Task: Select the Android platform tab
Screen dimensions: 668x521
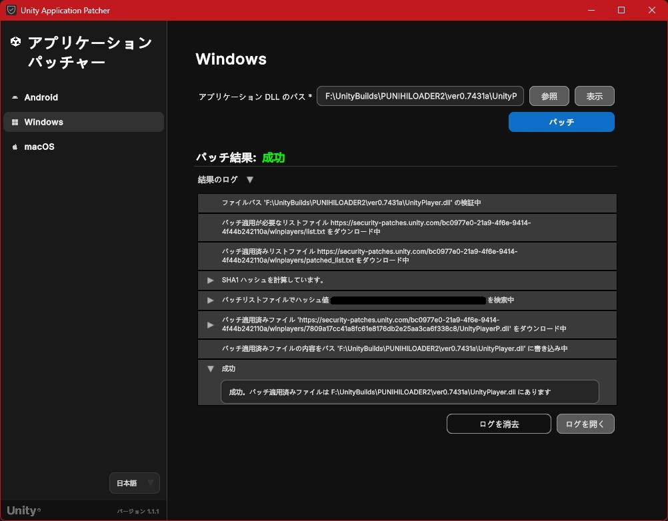Action: [83, 97]
